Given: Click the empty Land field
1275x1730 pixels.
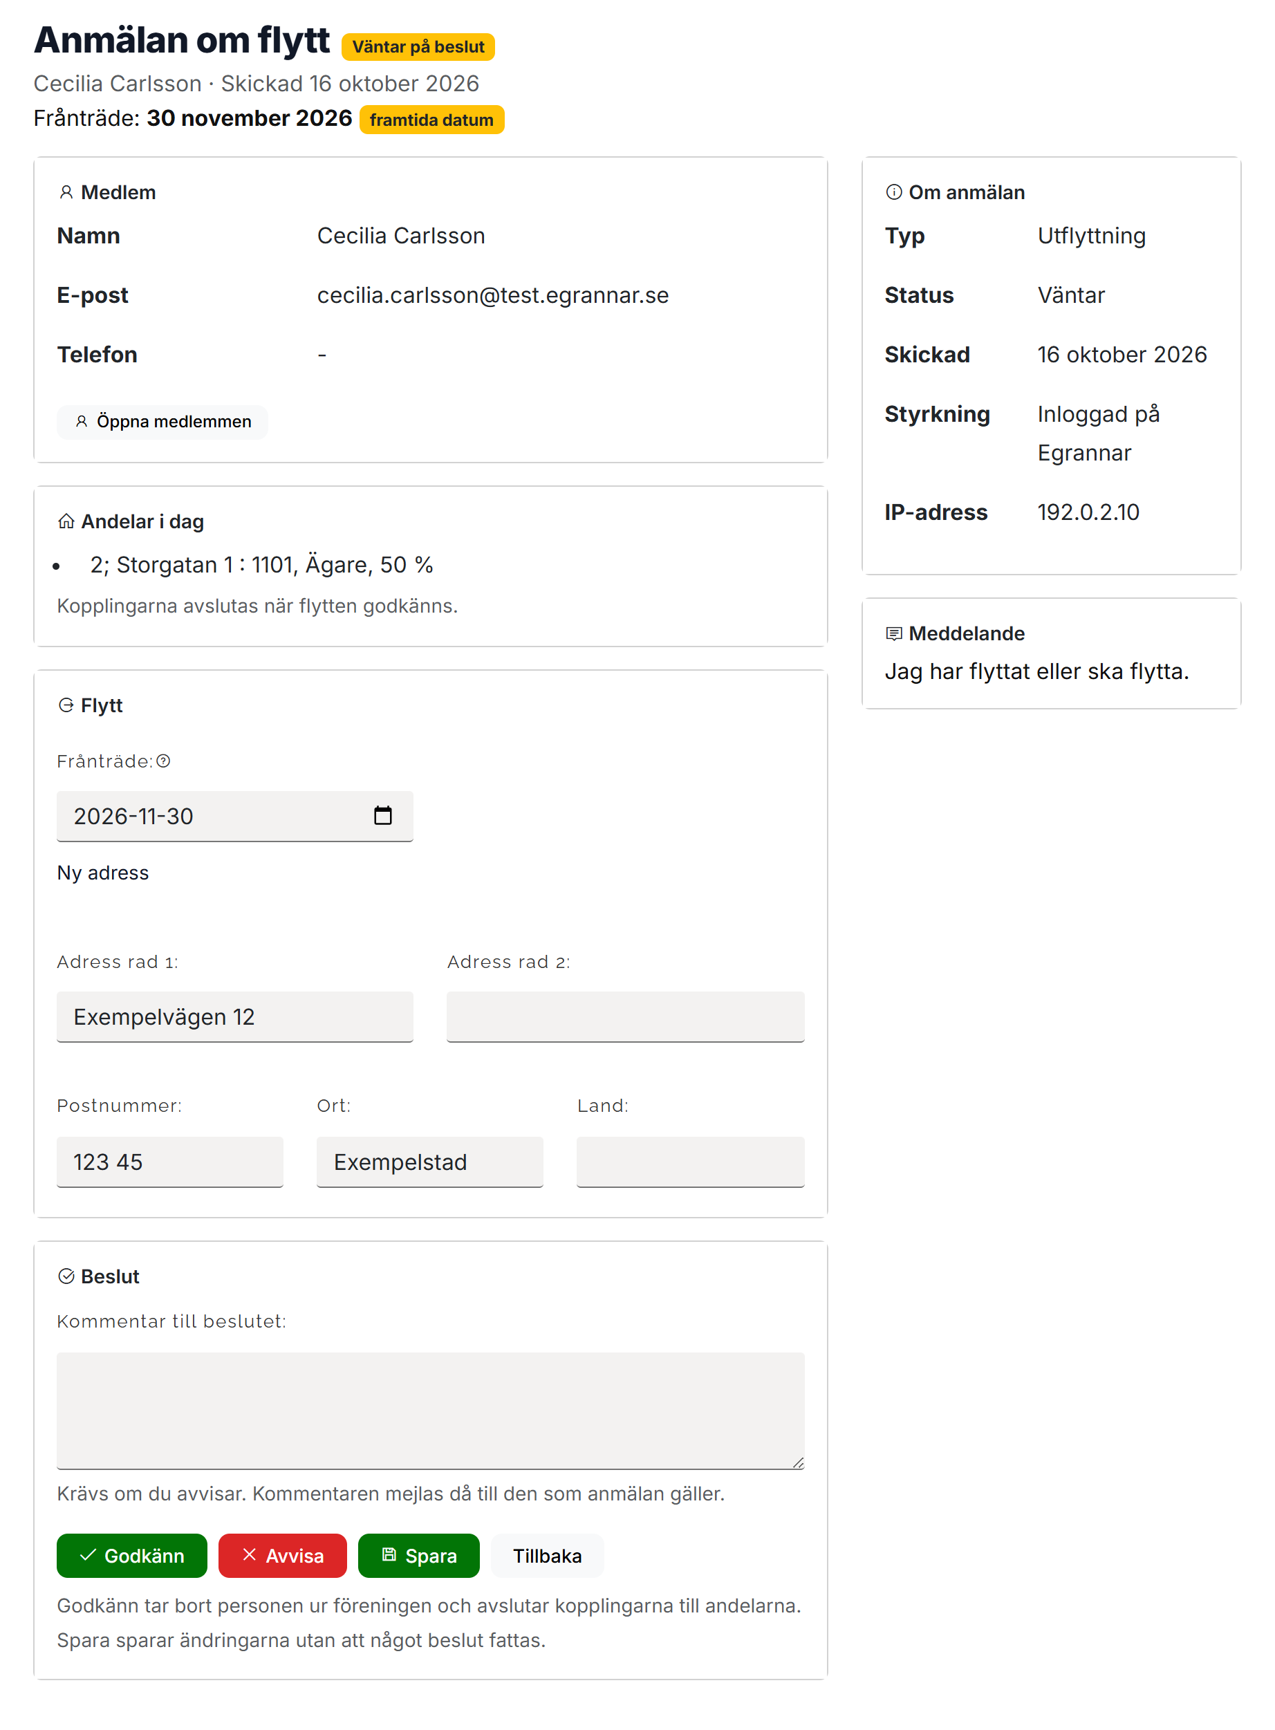Looking at the screenshot, I should (690, 1162).
